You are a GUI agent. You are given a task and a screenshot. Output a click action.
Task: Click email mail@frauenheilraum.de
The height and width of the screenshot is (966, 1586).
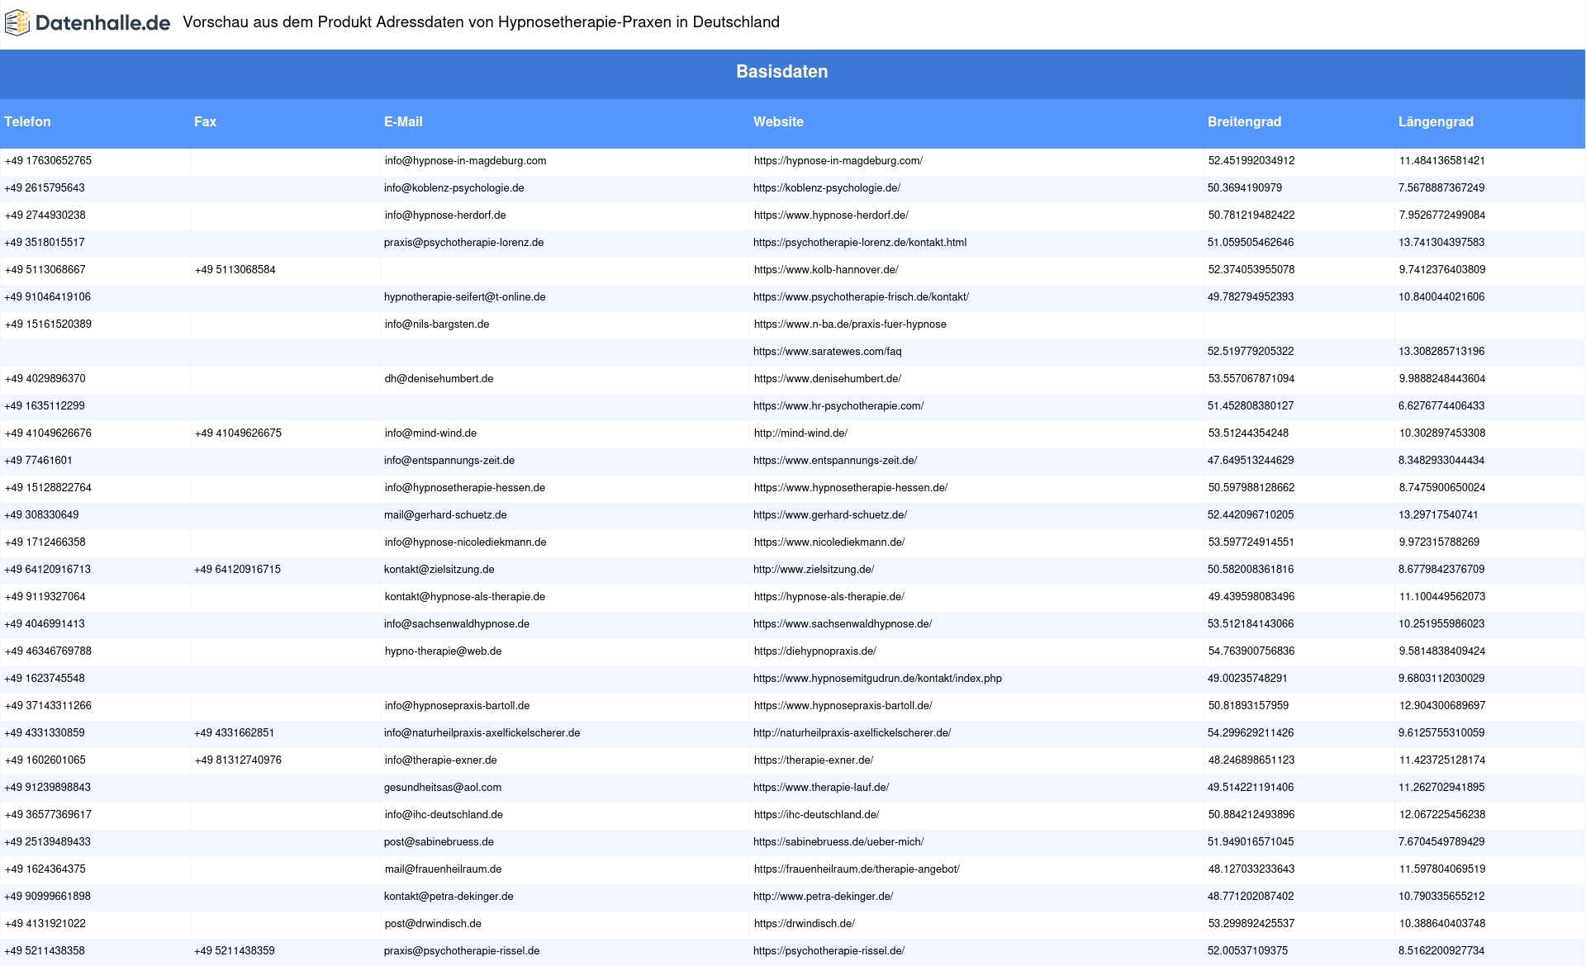[443, 869]
